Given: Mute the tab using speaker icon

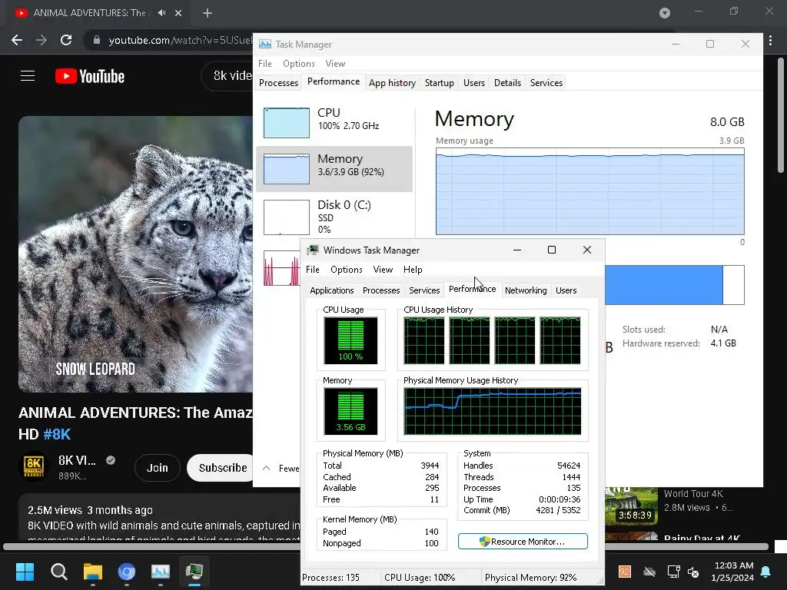Looking at the screenshot, I should click(161, 13).
